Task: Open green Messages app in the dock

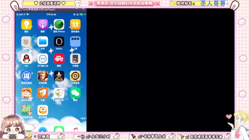Action: coord(59,129)
